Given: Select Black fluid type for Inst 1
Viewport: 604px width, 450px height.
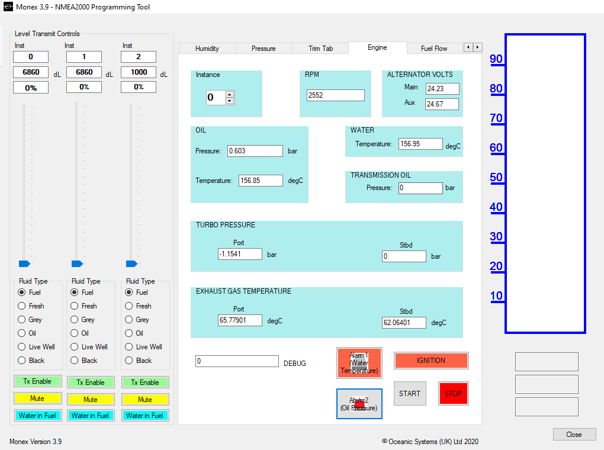Looking at the screenshot, I should [84, 361].
